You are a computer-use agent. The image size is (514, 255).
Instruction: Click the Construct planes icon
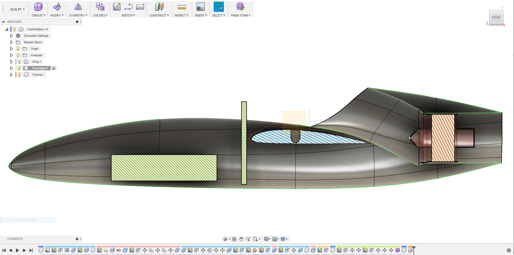pyautogui.click(x=159, y=7)
